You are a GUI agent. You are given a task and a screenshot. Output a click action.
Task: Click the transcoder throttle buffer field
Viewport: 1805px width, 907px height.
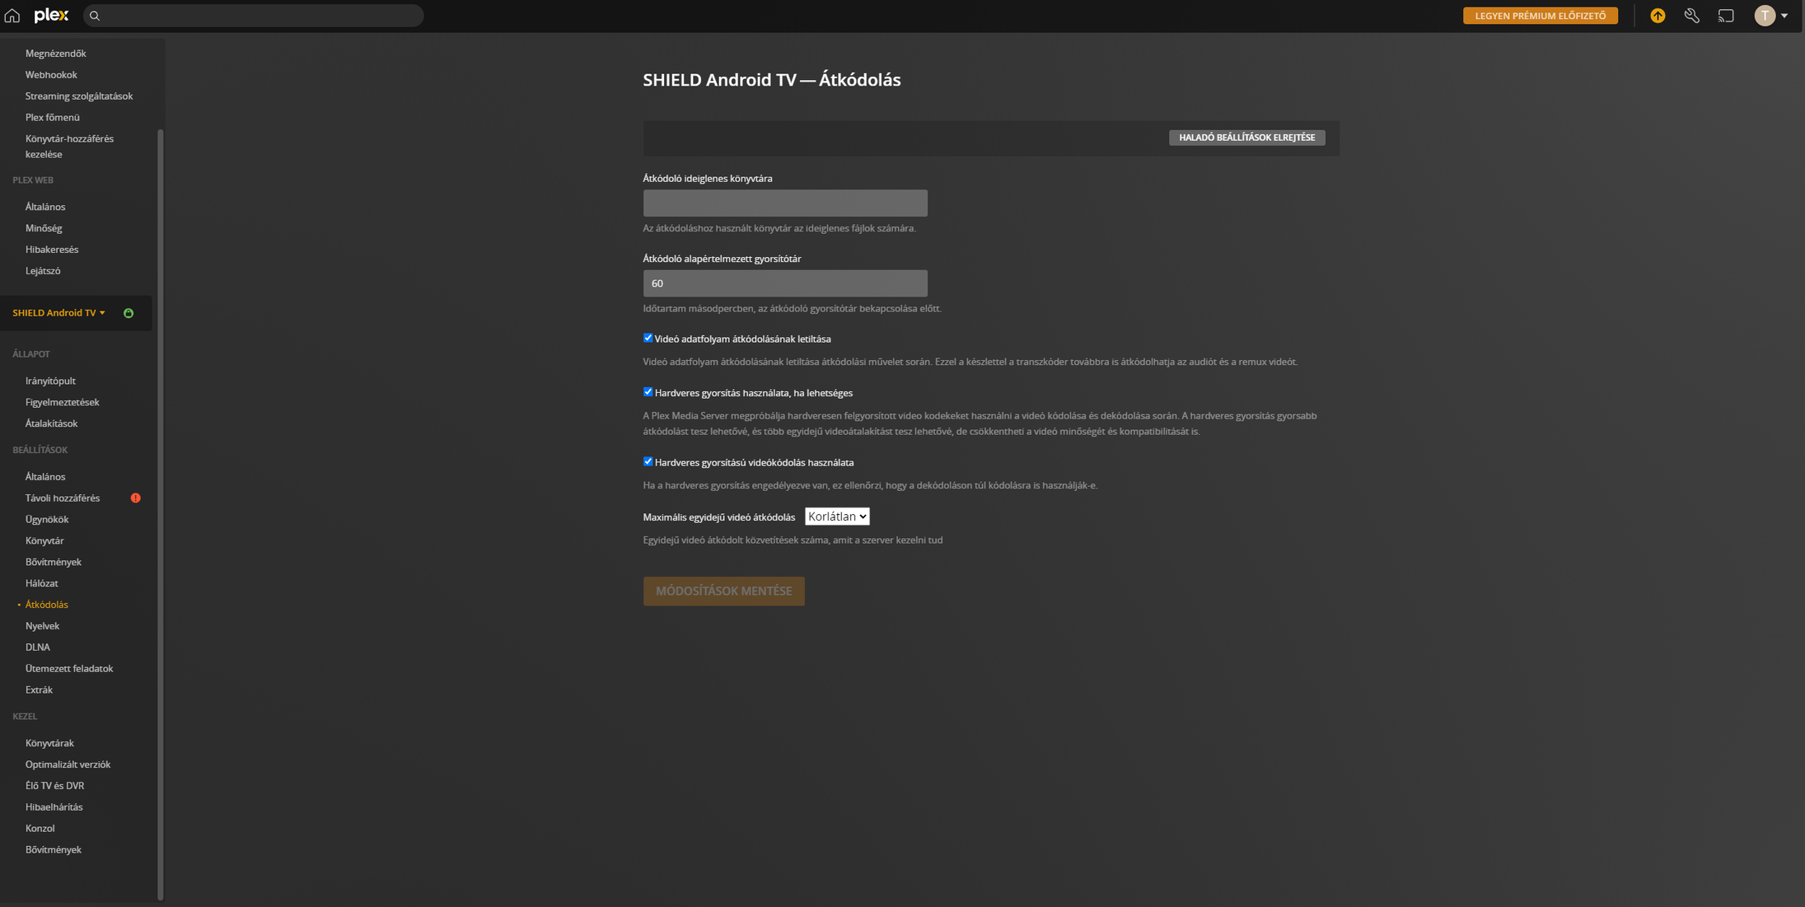(785, 283)
